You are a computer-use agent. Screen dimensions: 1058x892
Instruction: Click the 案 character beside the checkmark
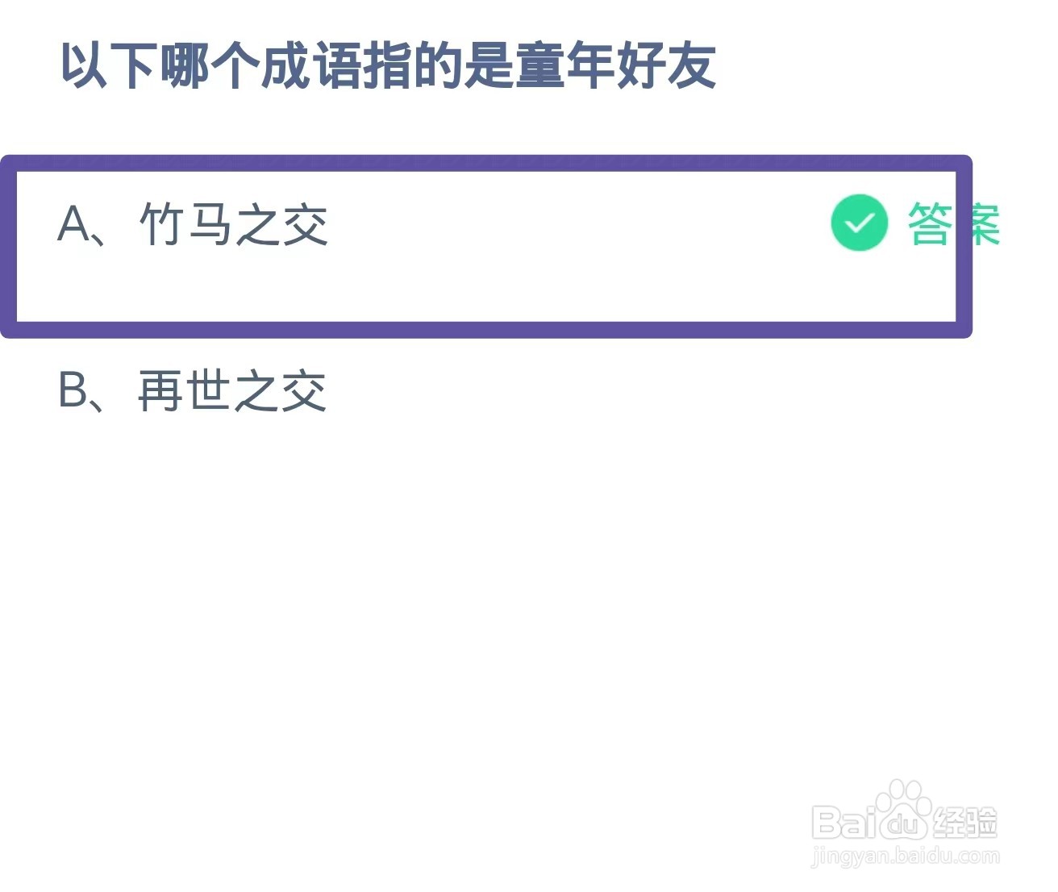[x=978, y=223]
